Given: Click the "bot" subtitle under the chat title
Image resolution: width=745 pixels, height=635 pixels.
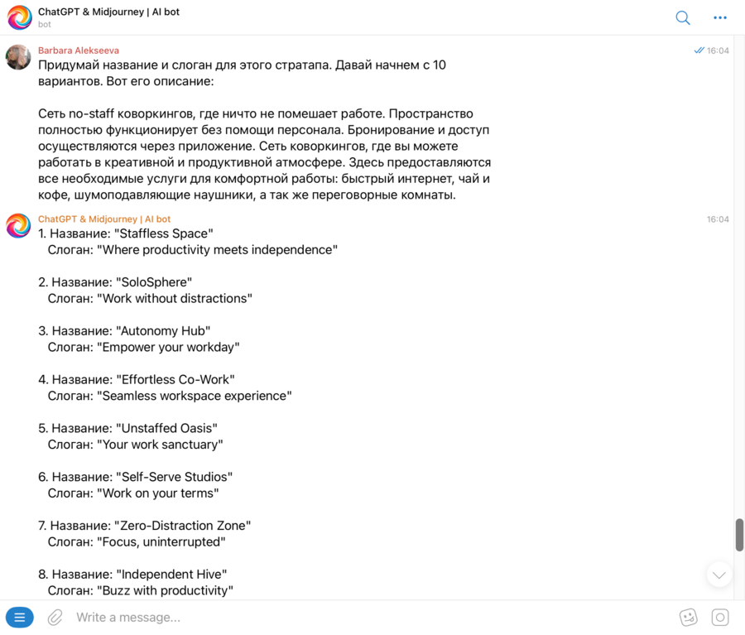Looking at the screenshot, I should [x=45, y=25].
